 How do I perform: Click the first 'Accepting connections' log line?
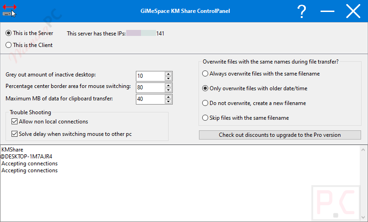tap(29, 164)
